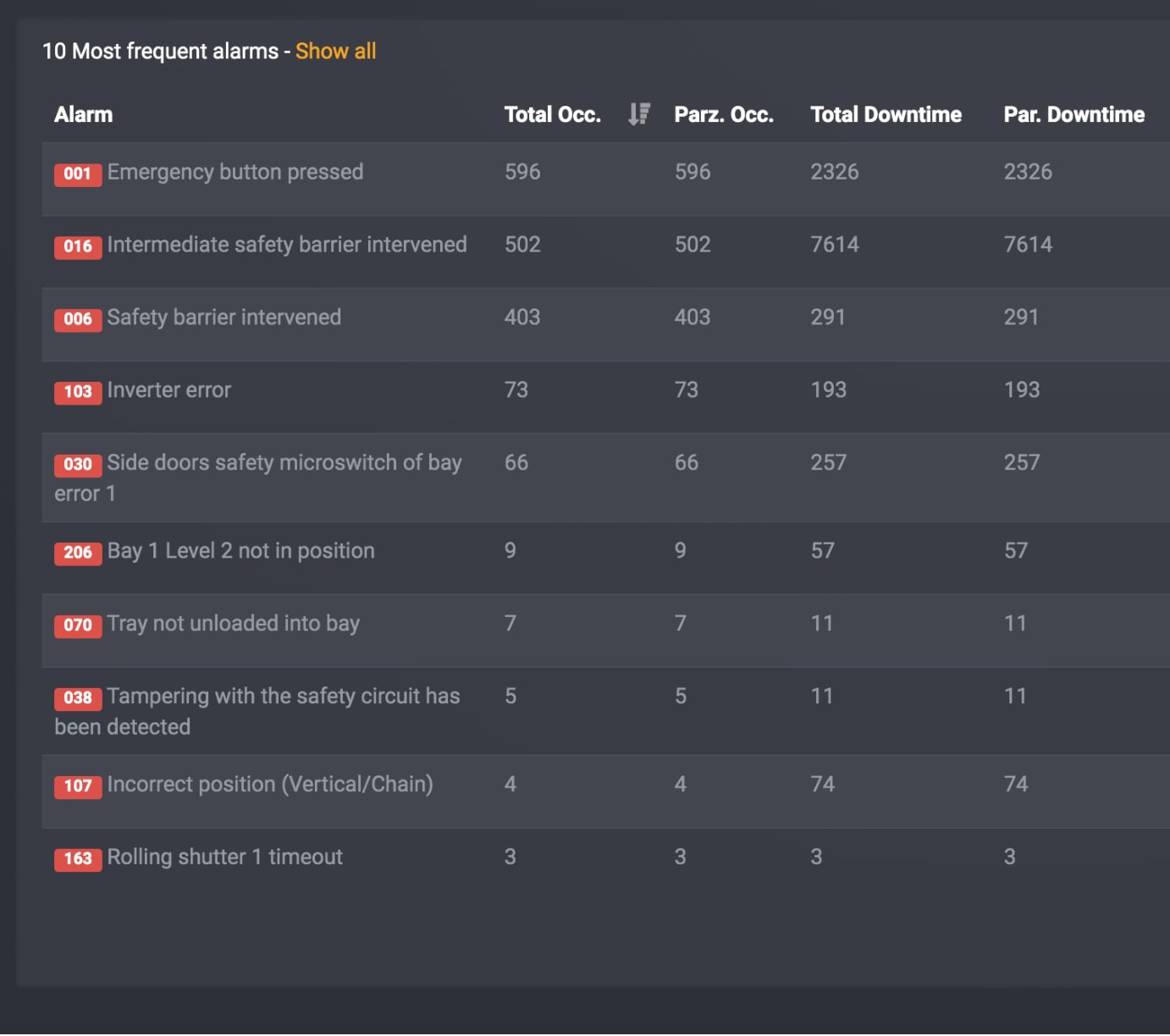
Task: Click the red 103 alarm code badge
Action: pyautogui.click(x=78, y=392)
